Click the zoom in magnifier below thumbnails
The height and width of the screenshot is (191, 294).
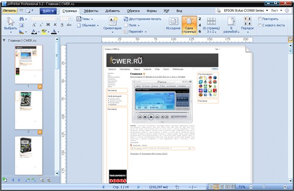(48, 180)
